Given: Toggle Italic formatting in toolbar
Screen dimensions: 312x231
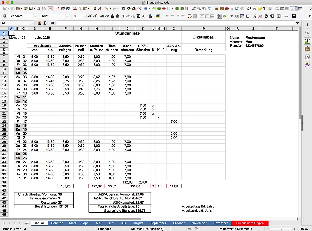Looking at the screenshot, I should [107, 16].
